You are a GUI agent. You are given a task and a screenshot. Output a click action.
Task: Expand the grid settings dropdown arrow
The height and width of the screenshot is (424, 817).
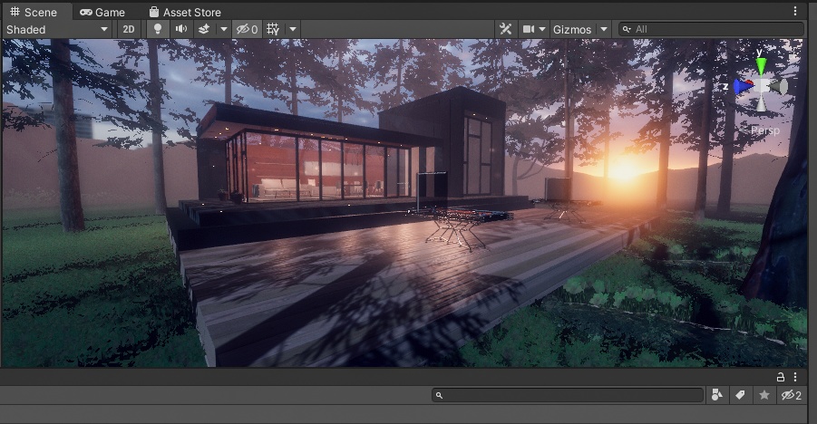(x=293, y=29)
